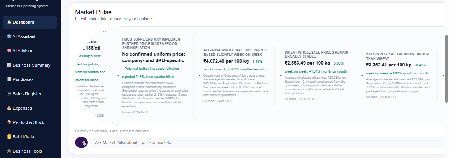
Task: Click the purple Market Pulse avatar icon
Action: coord(81,142)
